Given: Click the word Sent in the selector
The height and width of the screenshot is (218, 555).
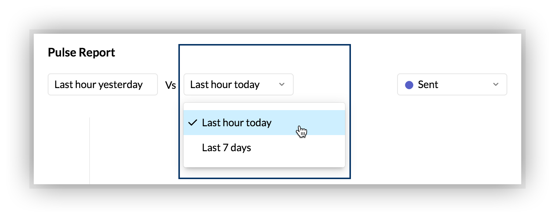Looking at the screenshot, I should (428, 85).
